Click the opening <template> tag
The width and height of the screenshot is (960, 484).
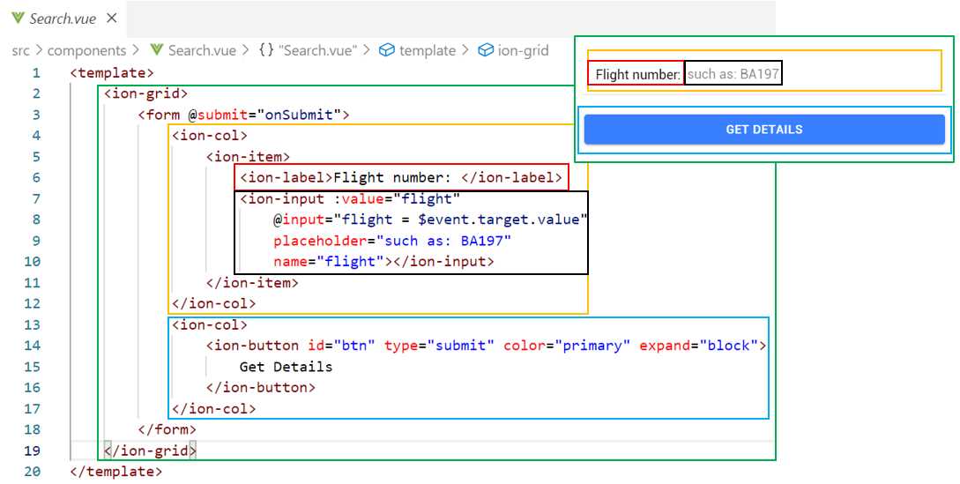tap(112, 73)
